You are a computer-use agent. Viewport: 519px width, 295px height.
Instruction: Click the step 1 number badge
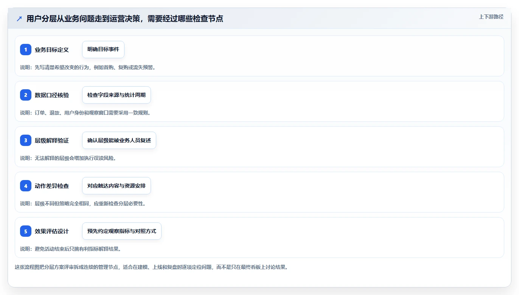[26, 50]
